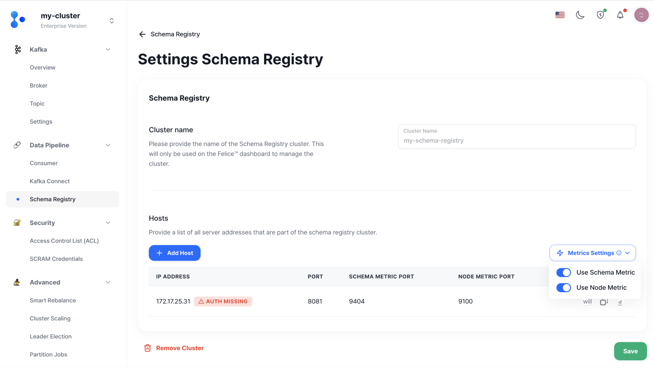654x368 pixels.
Task: Open the my-cluster switcher selector
Action: [111, 20]
